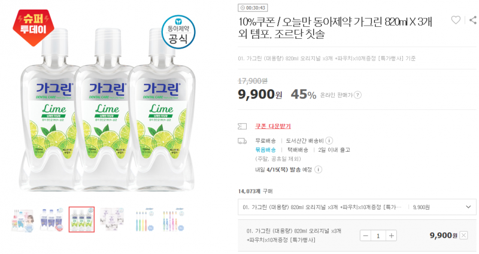
Task: Decrease quantity with minus button
Action: (366, 235)
